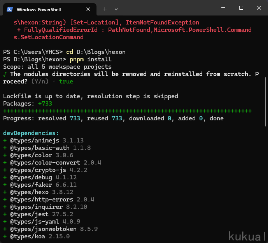Maximize the terminal window
The height and width of the screenshot is (243, 268).
pos(241,8)
